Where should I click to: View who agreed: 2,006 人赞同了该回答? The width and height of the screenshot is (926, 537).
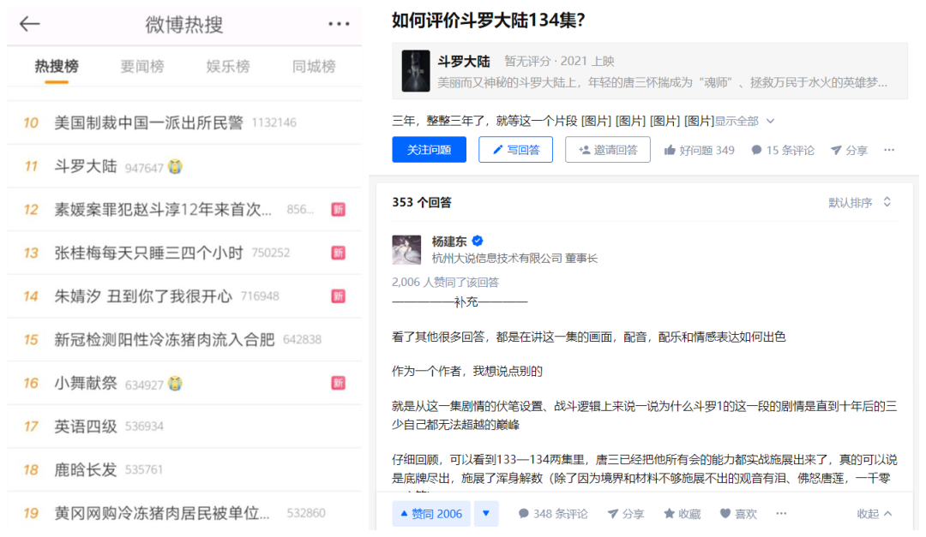445,282
